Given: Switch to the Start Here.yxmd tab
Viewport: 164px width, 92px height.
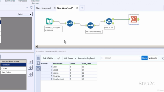Looking at the screenshot, I should coord(43,8).
